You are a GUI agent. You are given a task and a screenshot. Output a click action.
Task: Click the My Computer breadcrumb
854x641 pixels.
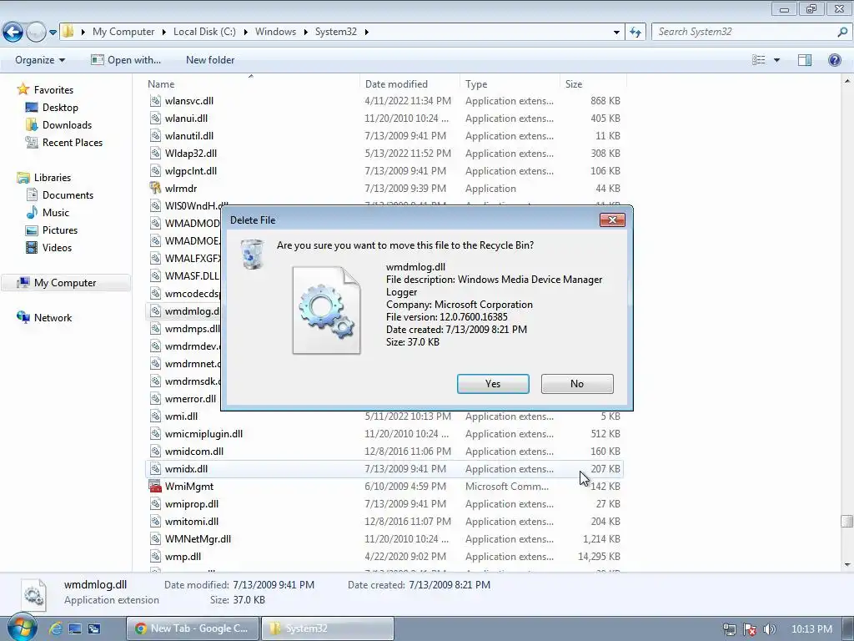pos(123,32)
